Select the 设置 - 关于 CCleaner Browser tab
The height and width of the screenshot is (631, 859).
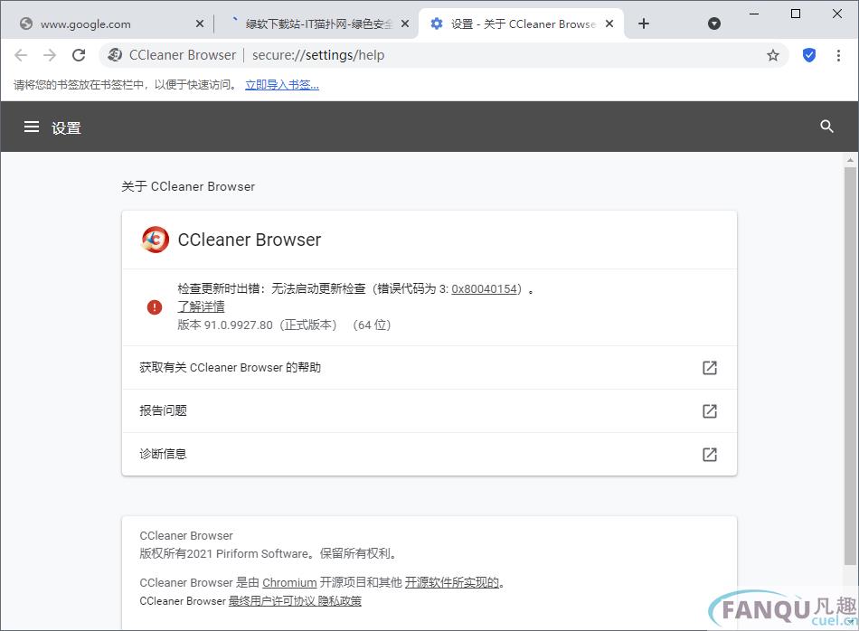(x=522, y=24)
